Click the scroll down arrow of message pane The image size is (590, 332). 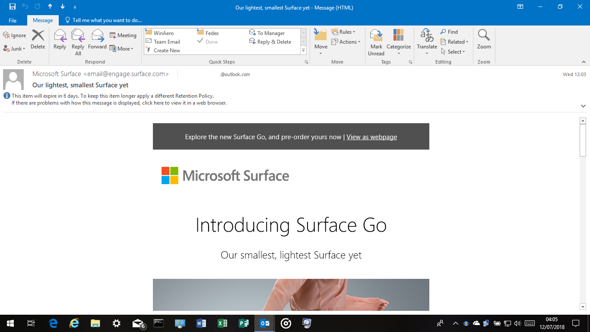(x=583, y=307)
